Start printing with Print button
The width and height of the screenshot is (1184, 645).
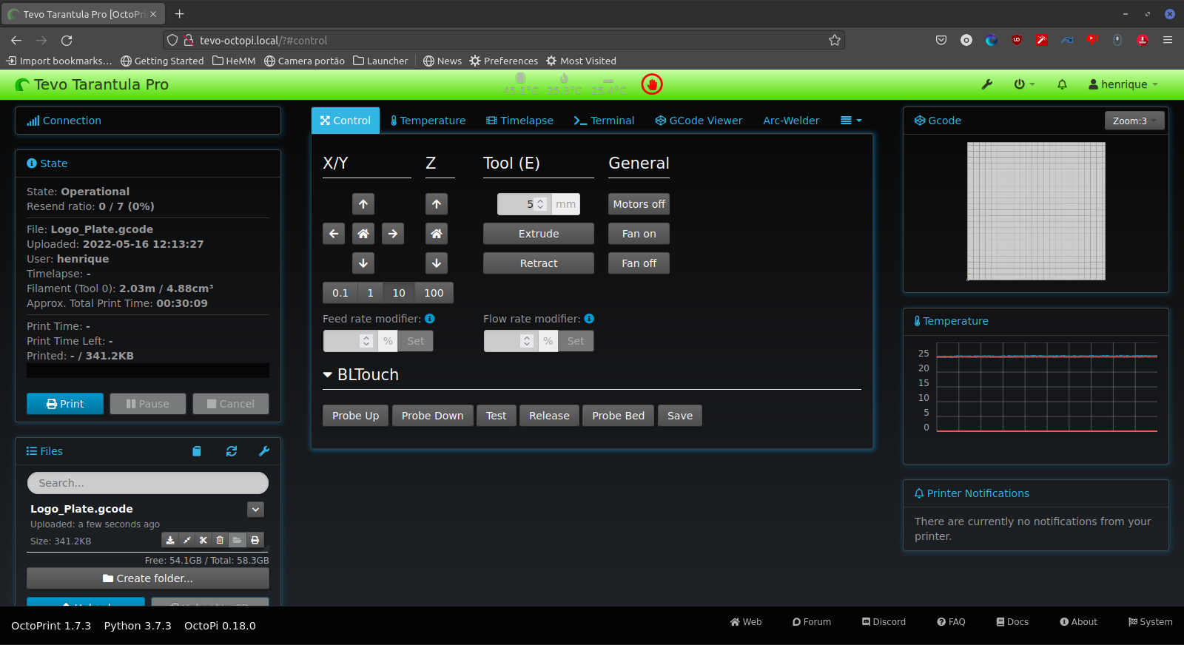coord(65,404)
